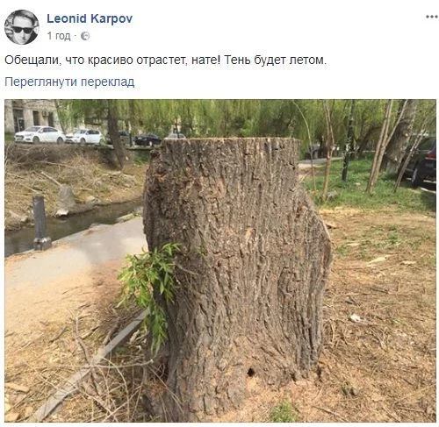Viewport: 439px width, 427px height.
Task: Click the building behind the parked cars
Action: click(31, 116)
